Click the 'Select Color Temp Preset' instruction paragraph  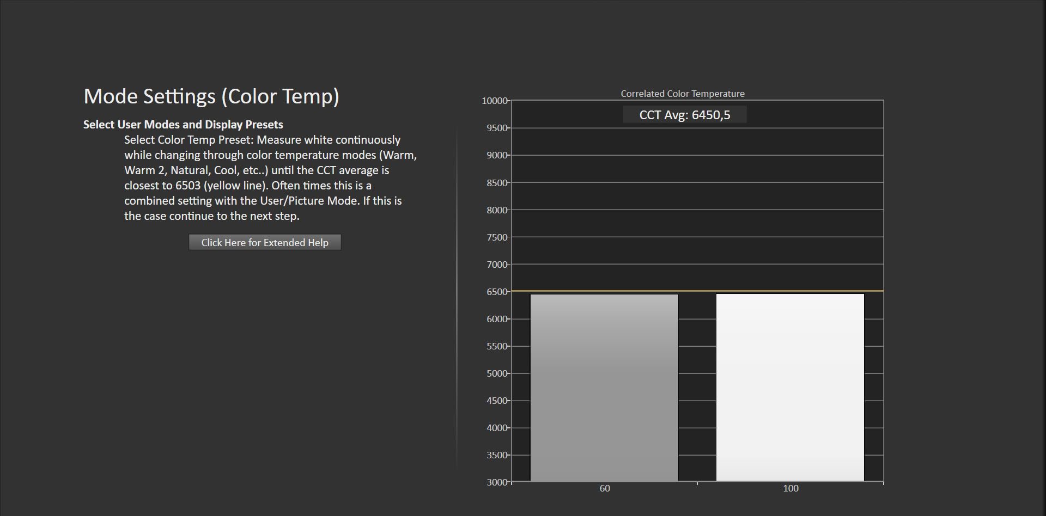271,178
